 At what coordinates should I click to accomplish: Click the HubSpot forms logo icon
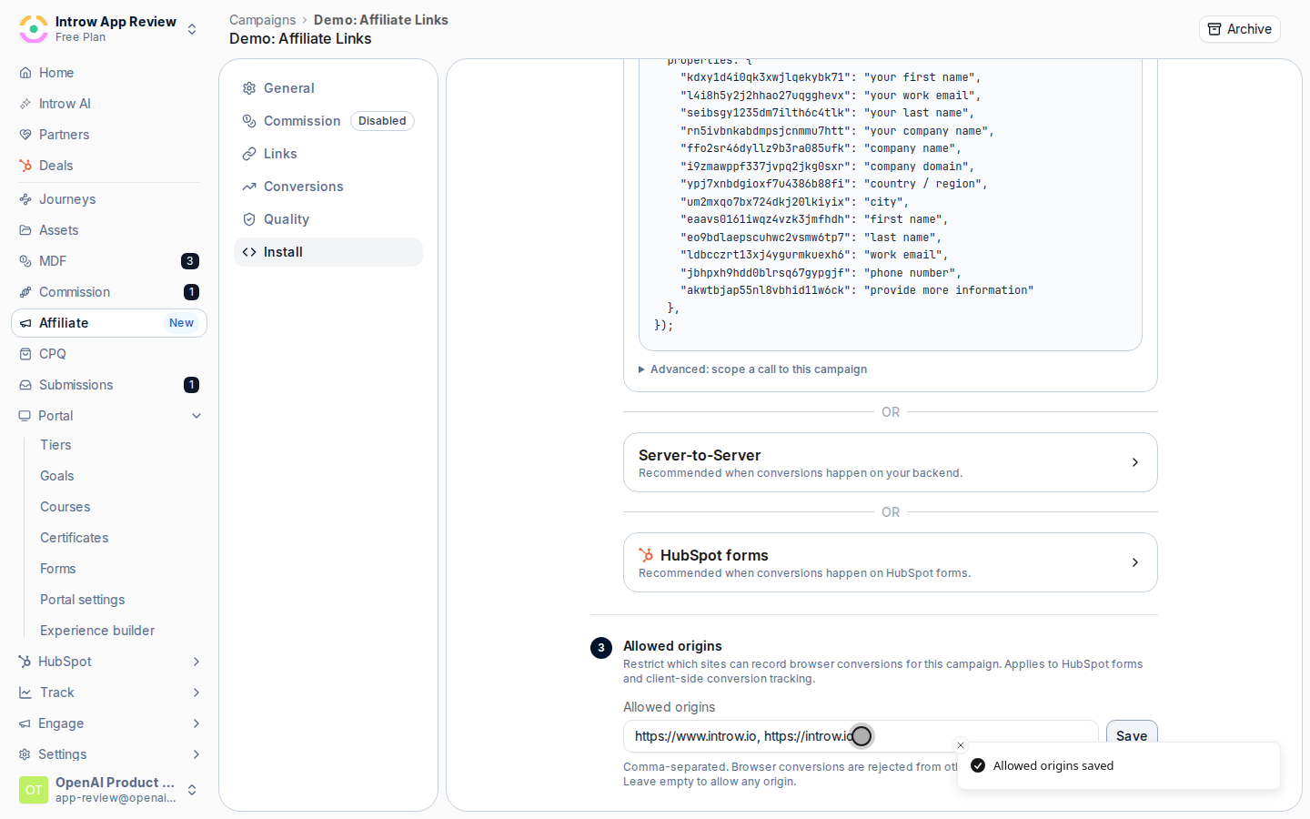pos(646,555)
